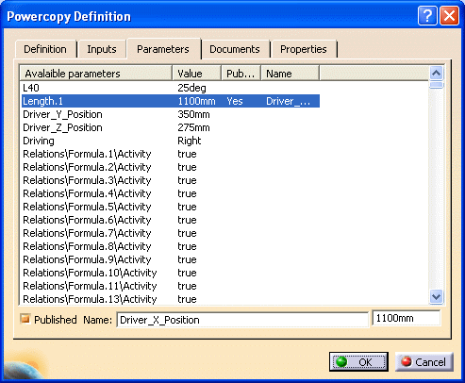Click the Name field containing Driver_X_Position
The image size is (465, 383).
pyautogui.click(x=242, y=320)
